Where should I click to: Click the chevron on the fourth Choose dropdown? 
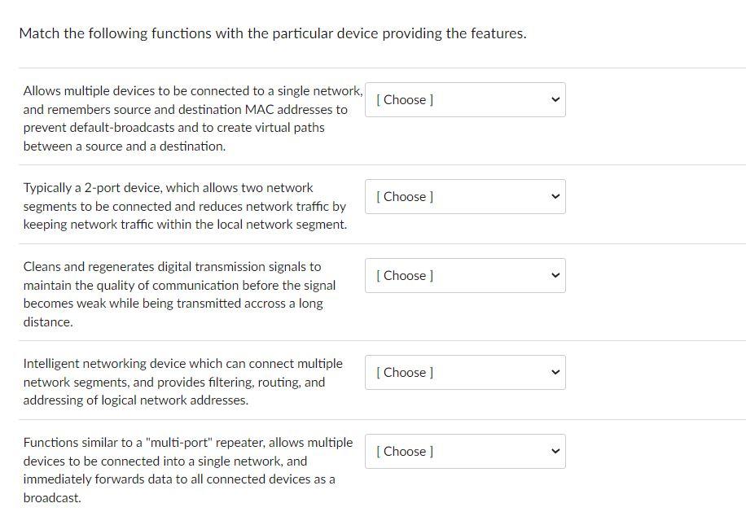(x=555, y=372)
